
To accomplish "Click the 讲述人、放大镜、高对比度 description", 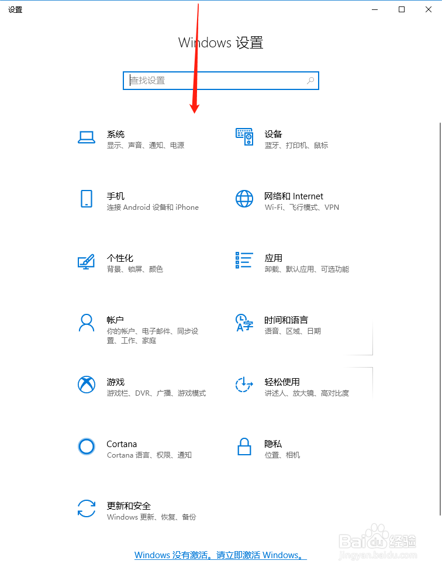I will 307,393.
